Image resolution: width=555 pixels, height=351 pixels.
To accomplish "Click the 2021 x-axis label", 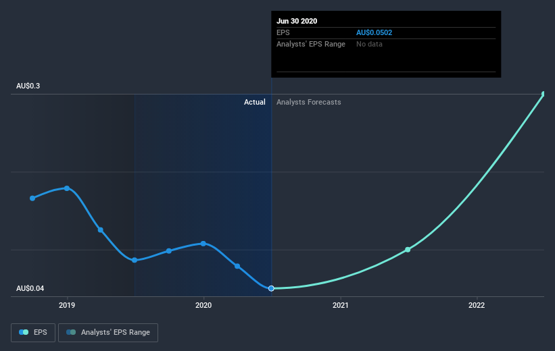I will [341, 305].
